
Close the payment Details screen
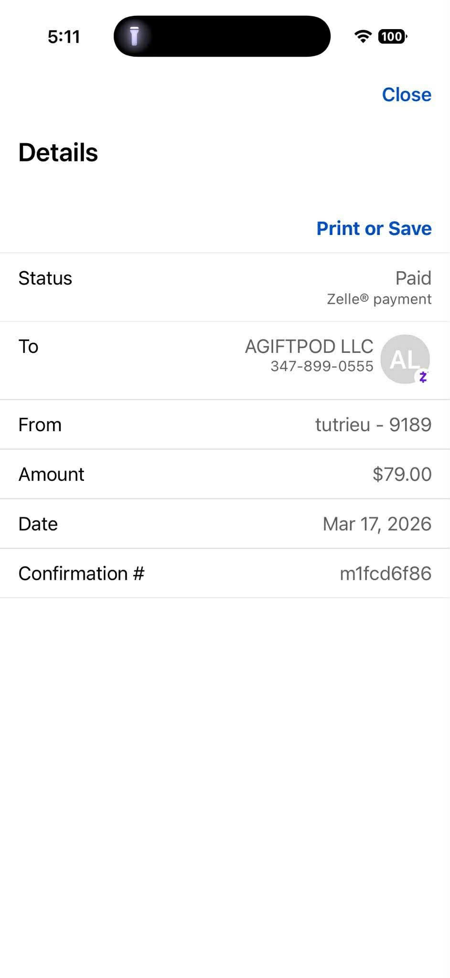coord(407,95)
